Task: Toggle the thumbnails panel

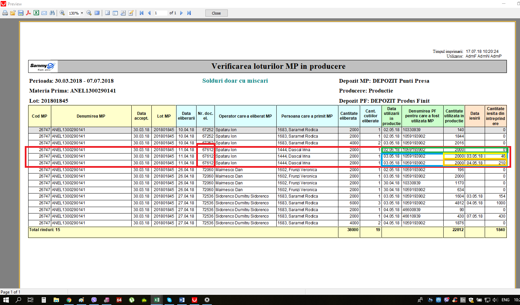Action: [115, 13]
